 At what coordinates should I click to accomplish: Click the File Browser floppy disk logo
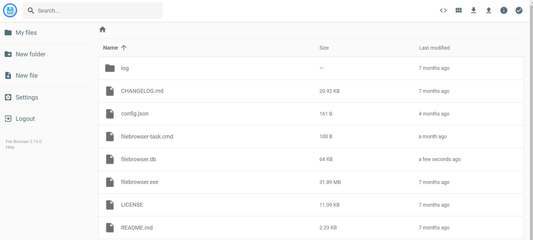[x=10, y=10]
